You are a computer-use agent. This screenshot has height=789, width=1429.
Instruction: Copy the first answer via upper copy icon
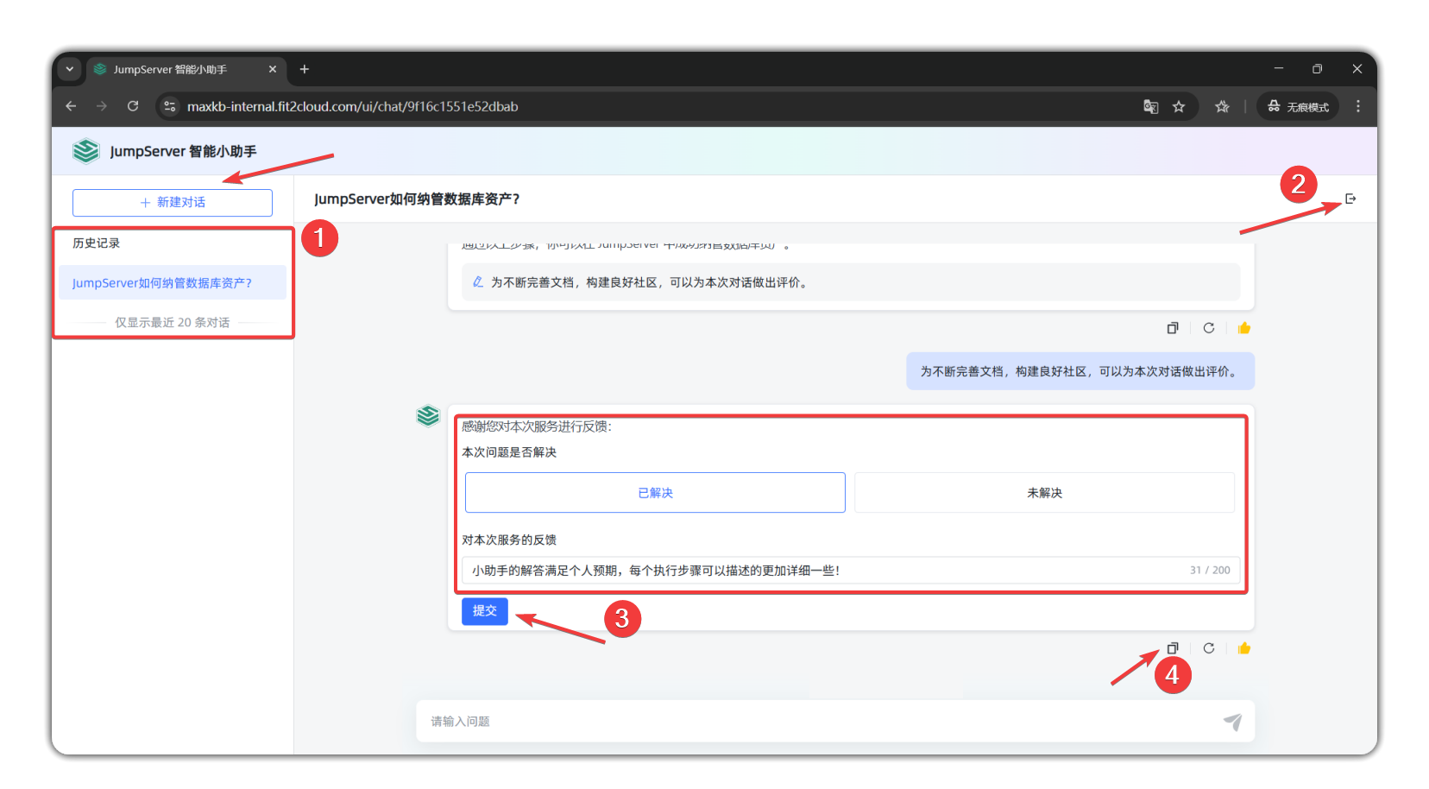pyautogui.click(x=1173, y=328)
